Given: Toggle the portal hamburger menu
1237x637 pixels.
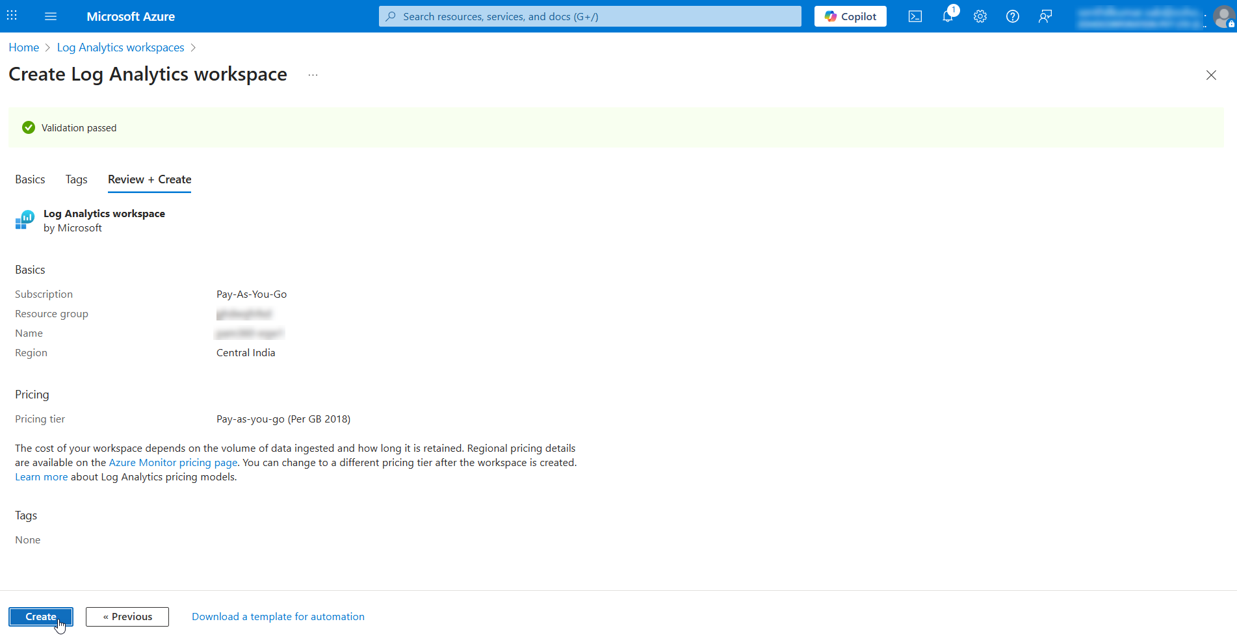Looking at the screenshot, I should [51, 16].
